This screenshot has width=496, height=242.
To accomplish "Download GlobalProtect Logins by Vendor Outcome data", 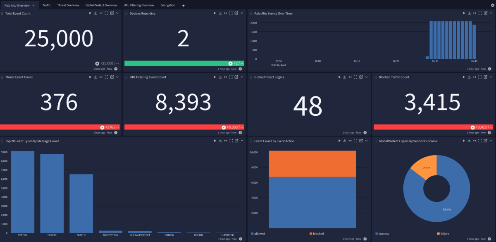I will (x=470, y=141).
